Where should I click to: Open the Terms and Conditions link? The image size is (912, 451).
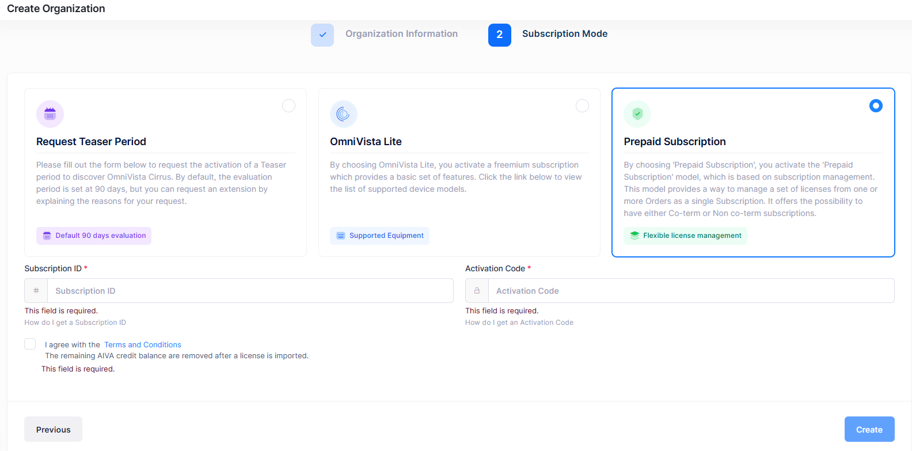click(143, 345)
